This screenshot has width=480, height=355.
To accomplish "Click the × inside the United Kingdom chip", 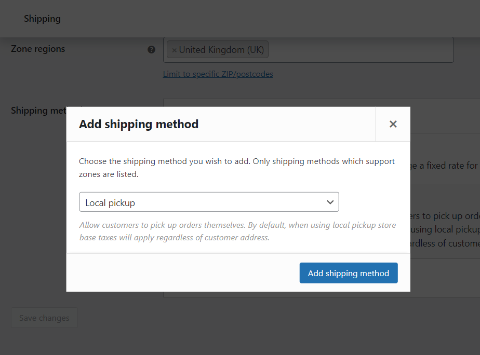I will (x=175, y=49).
